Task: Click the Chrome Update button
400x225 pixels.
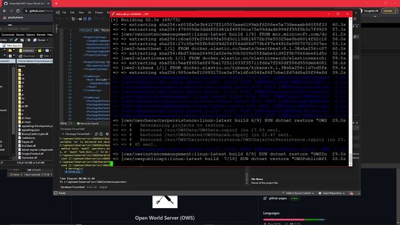Action: pyautogui.click(x=389, y=11)
